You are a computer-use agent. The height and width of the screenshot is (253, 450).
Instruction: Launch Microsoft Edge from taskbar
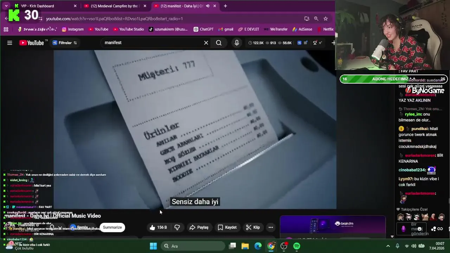coord(258,246)
